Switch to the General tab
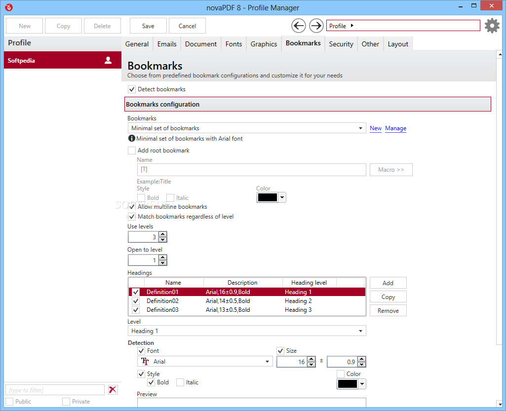 137,44
